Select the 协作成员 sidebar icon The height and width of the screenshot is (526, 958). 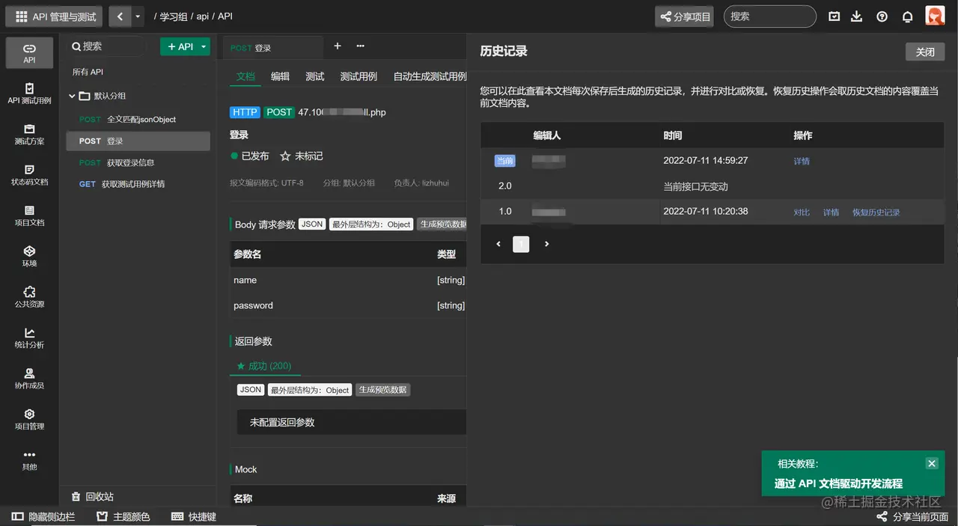(x=29, y=377)
